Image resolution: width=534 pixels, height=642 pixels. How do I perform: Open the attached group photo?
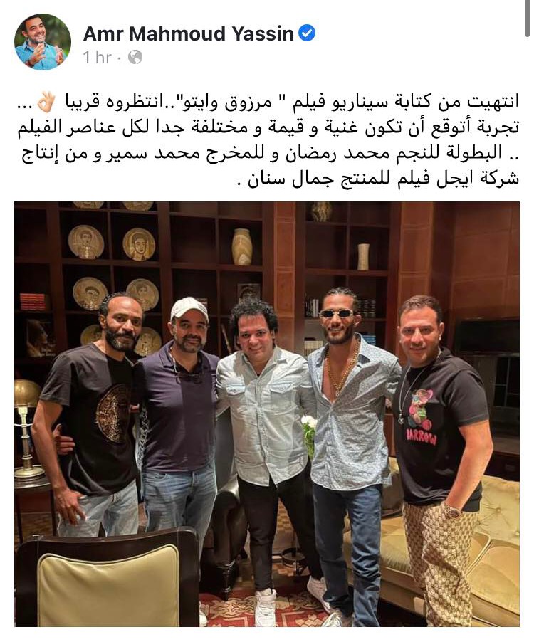[267, 414]
